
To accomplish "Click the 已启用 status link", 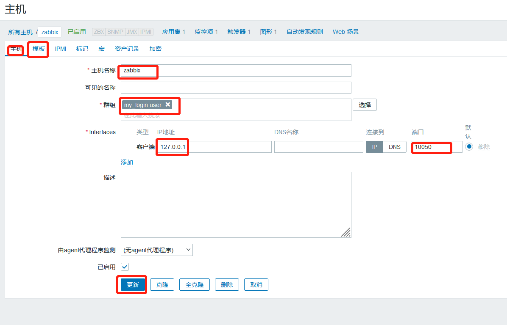I will [77, 32].
